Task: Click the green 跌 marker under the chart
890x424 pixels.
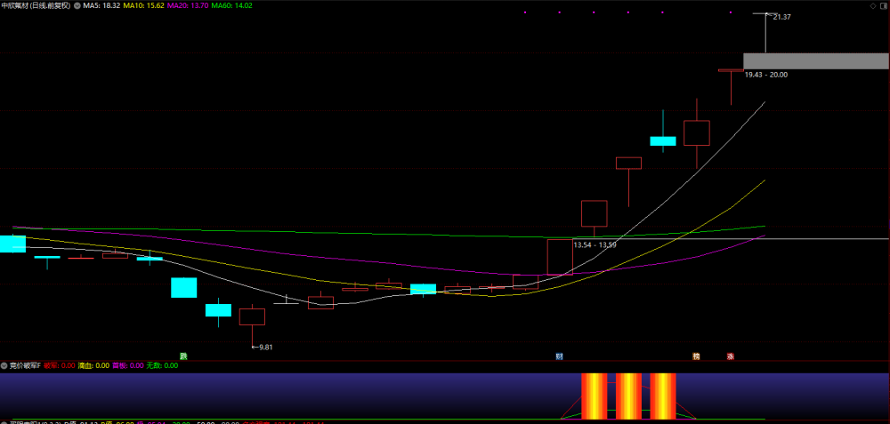Action: (x=182, y=356)
